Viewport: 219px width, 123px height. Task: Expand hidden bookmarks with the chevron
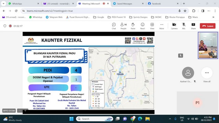click(213, 17)
